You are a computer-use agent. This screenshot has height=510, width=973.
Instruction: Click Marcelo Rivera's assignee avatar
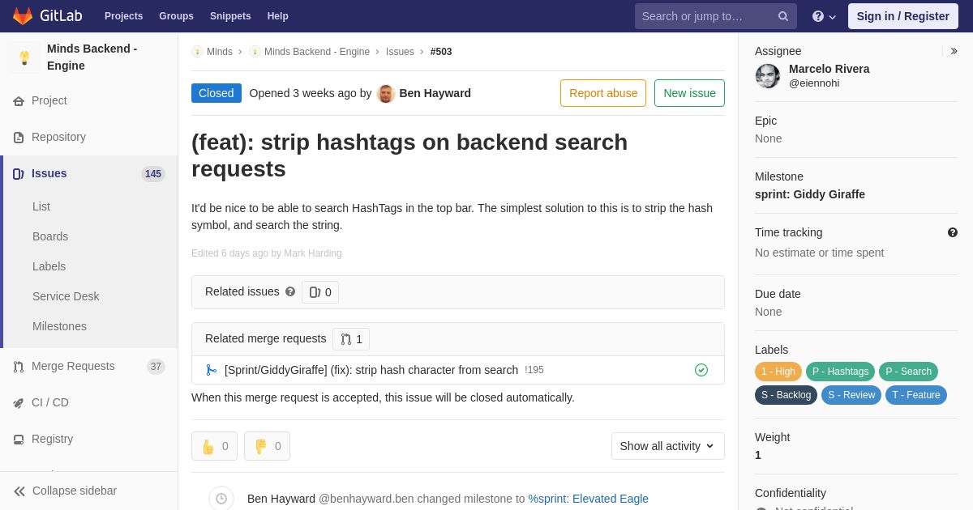click(768, 76)
